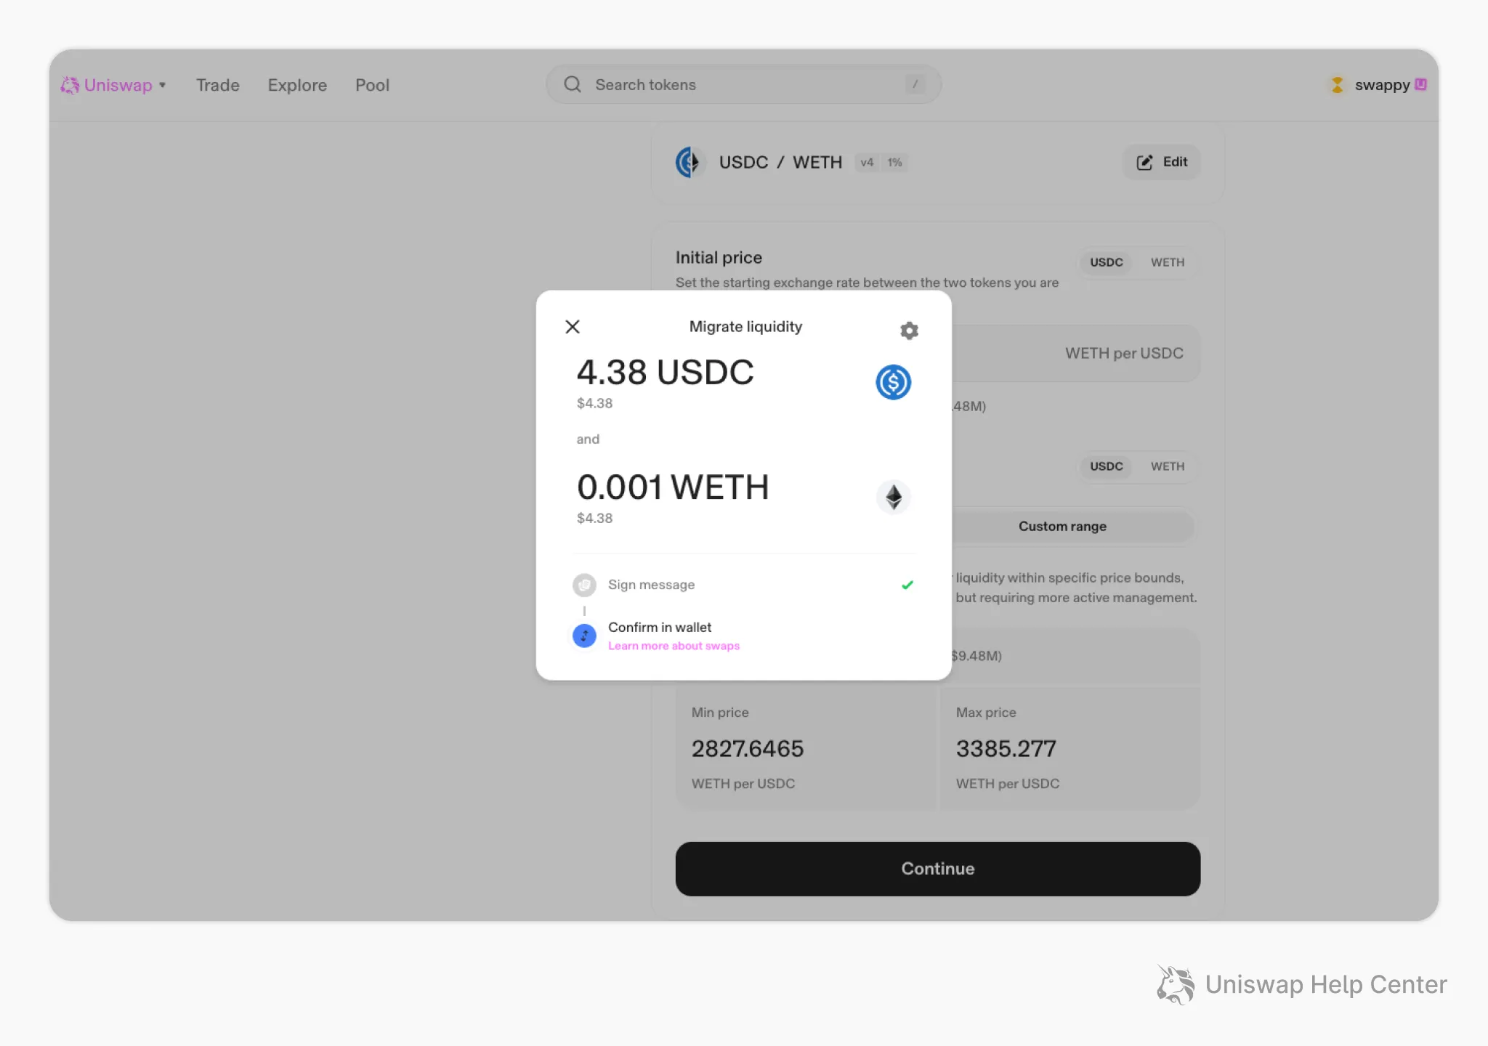This screenshot has height=1046, width=1488.
Task: Click the USDC token icon in dialog
Action: pyautogui.click(x=893, y=382)
